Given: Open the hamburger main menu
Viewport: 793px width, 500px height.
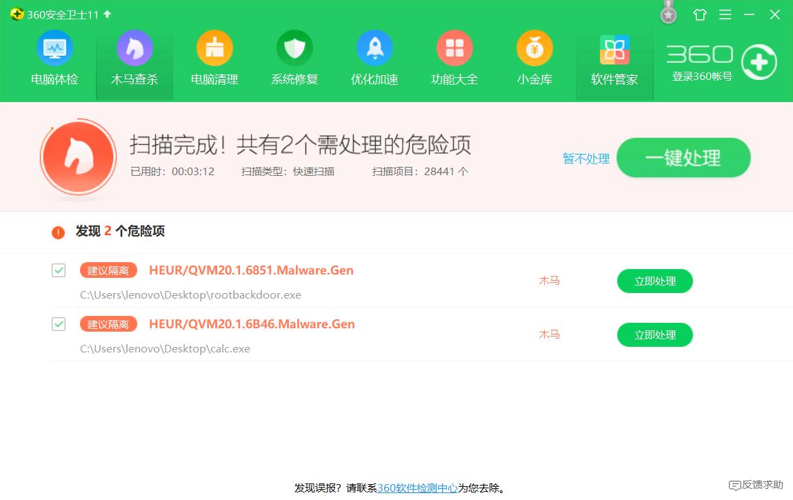Looking at the screenshot, I should [x=725, y=14].
